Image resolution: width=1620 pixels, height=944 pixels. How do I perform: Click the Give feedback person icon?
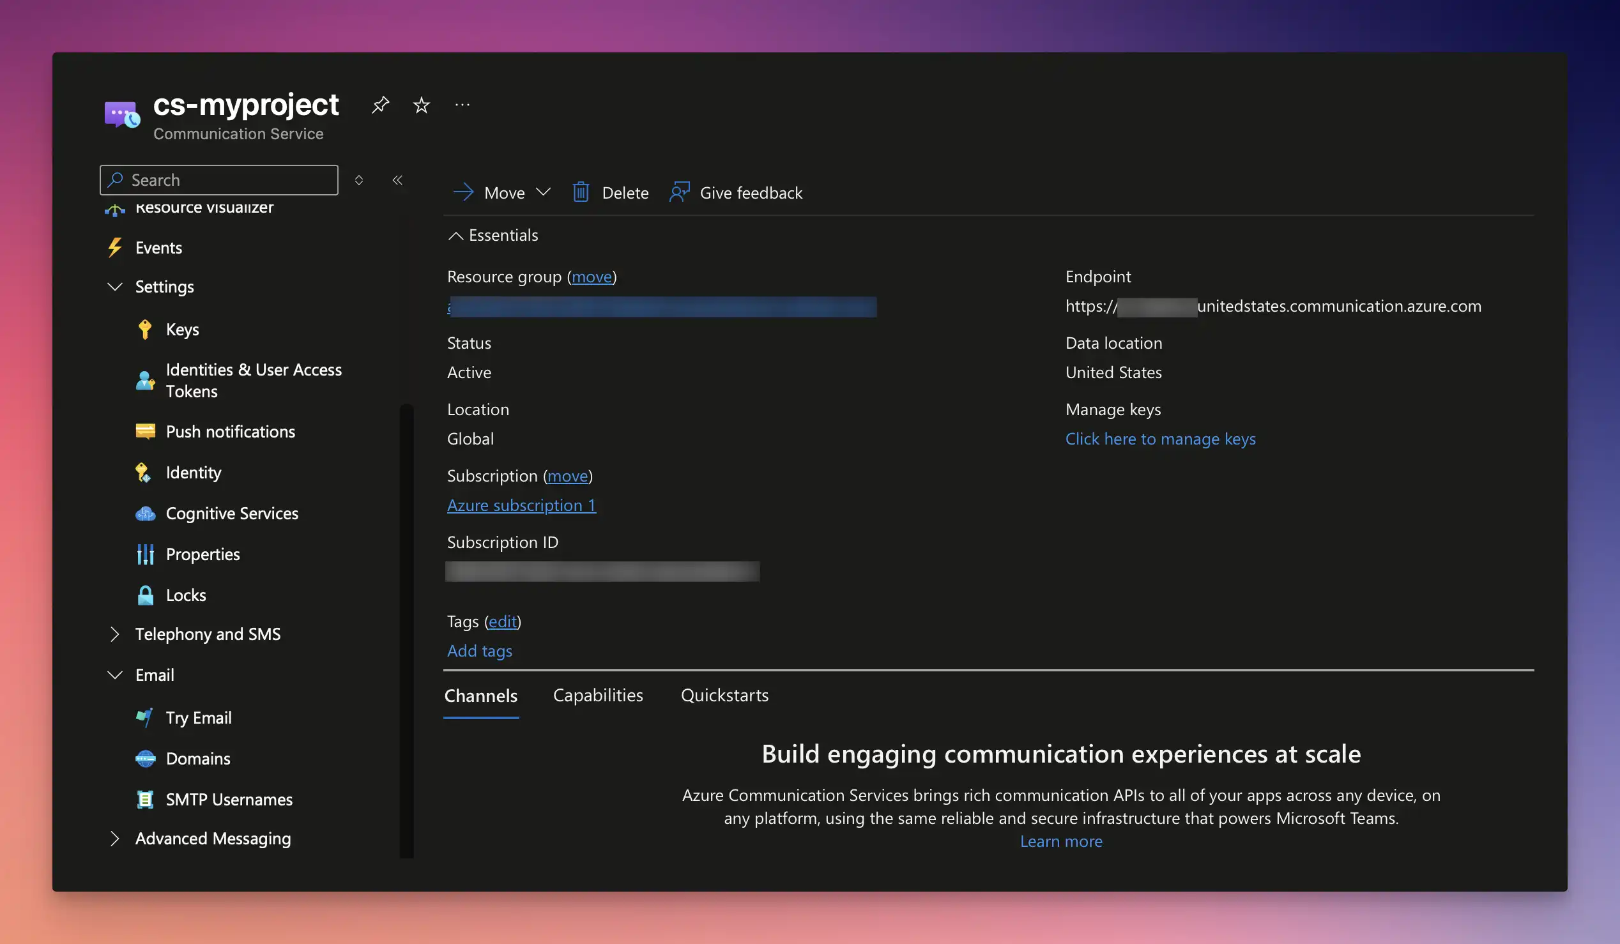pos(679,192)
